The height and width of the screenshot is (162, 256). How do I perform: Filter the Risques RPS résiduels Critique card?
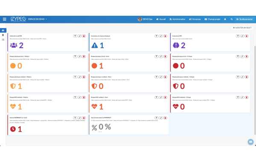[x=238, y=97]
